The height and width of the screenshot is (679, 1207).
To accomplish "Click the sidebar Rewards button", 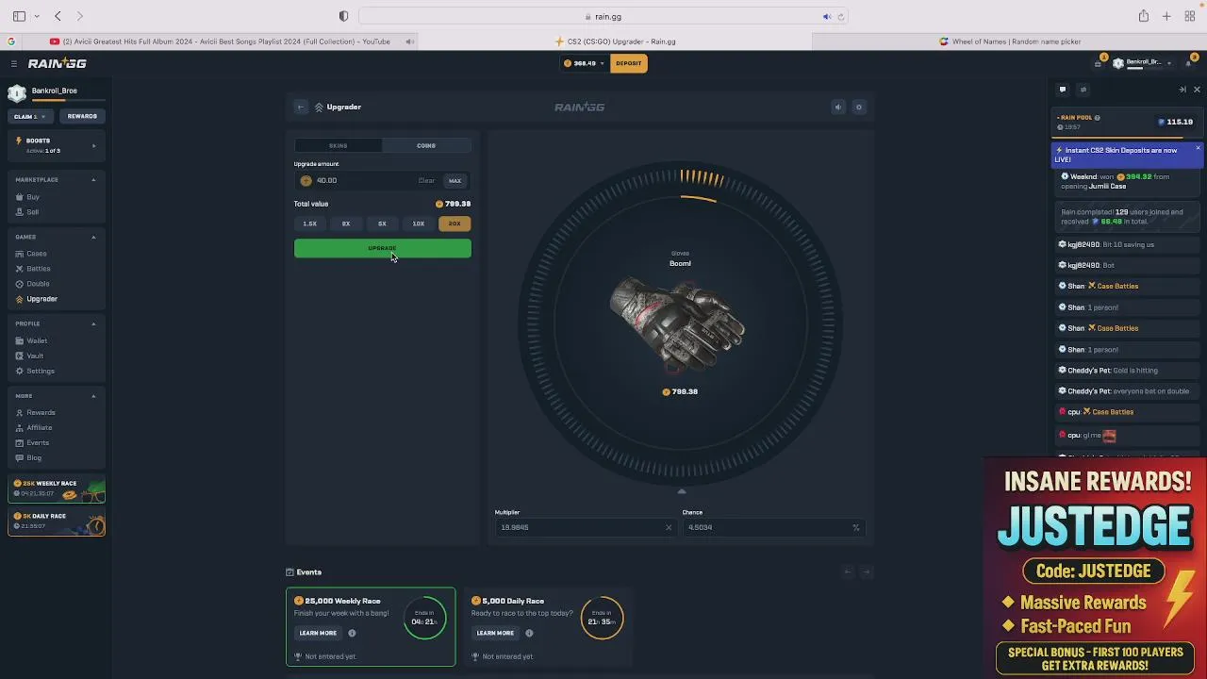I will [x=82, y=116].
